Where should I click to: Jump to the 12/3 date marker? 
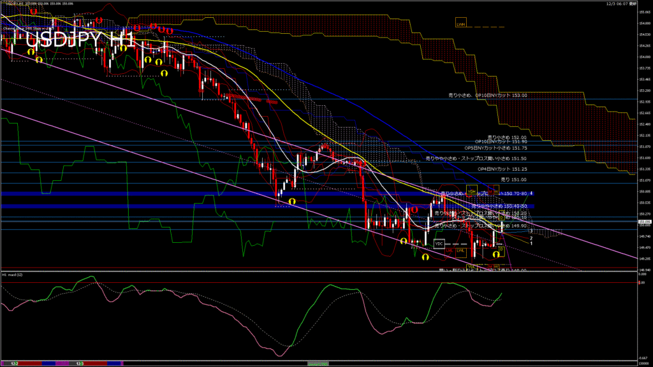click(80, 363)
